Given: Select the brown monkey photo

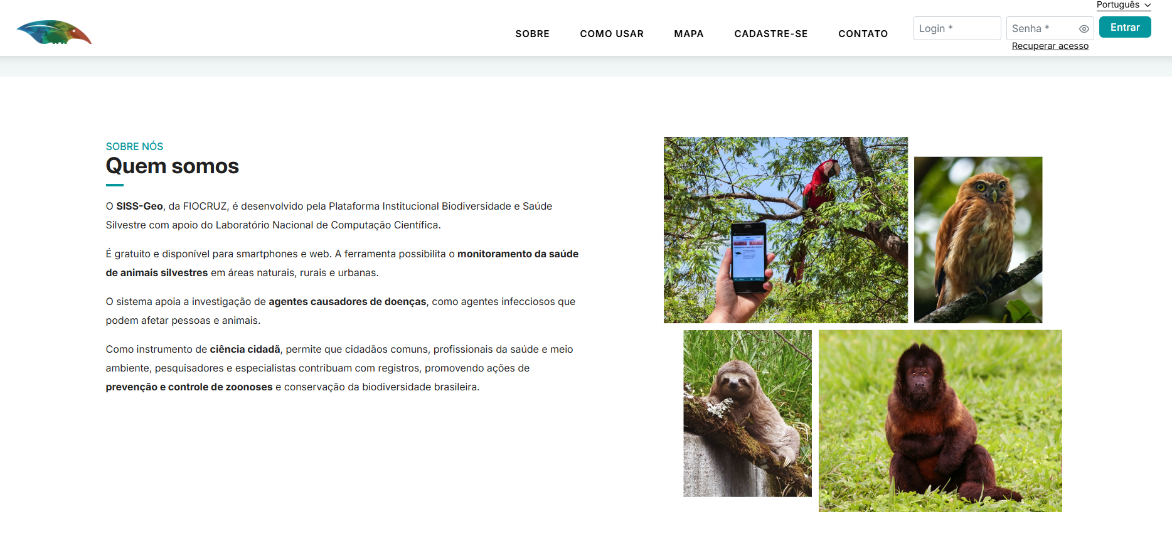Looking at the screenshot, I should 940,421.
